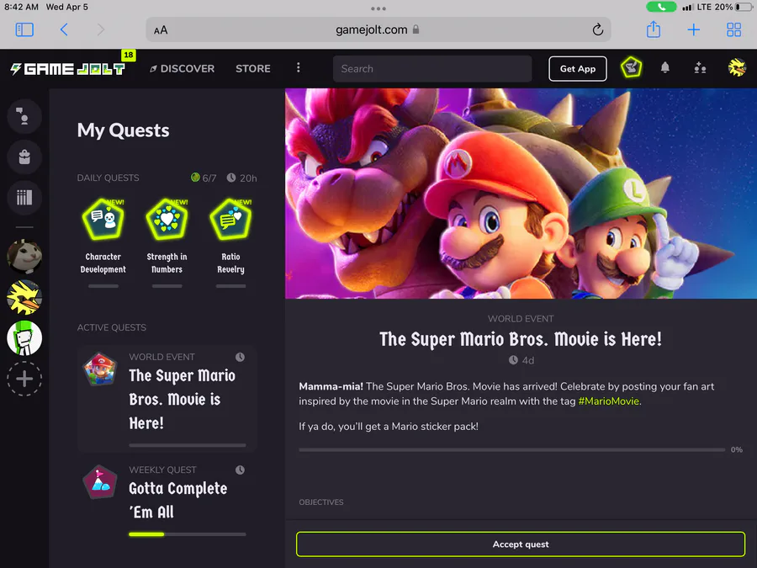Click the ACTIVE QUESTS label

click(x=112, y=327)
